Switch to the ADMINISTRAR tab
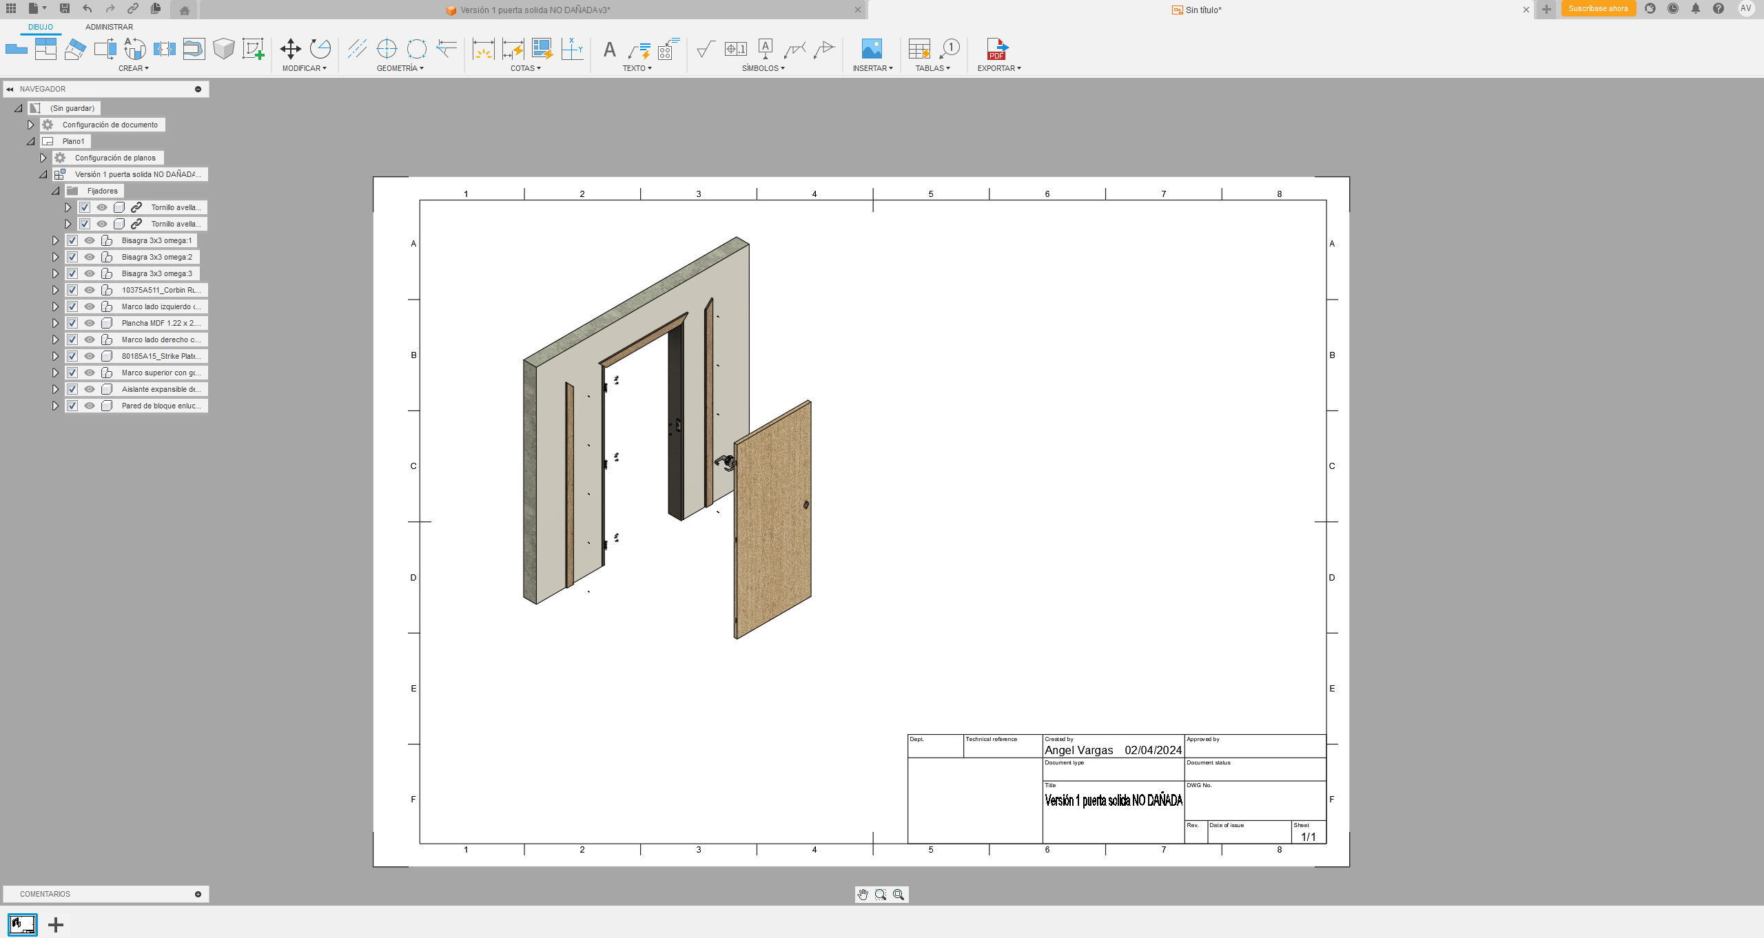Image resolution: width=1764 pixels, height=938 pixels. tap(109, 27)
